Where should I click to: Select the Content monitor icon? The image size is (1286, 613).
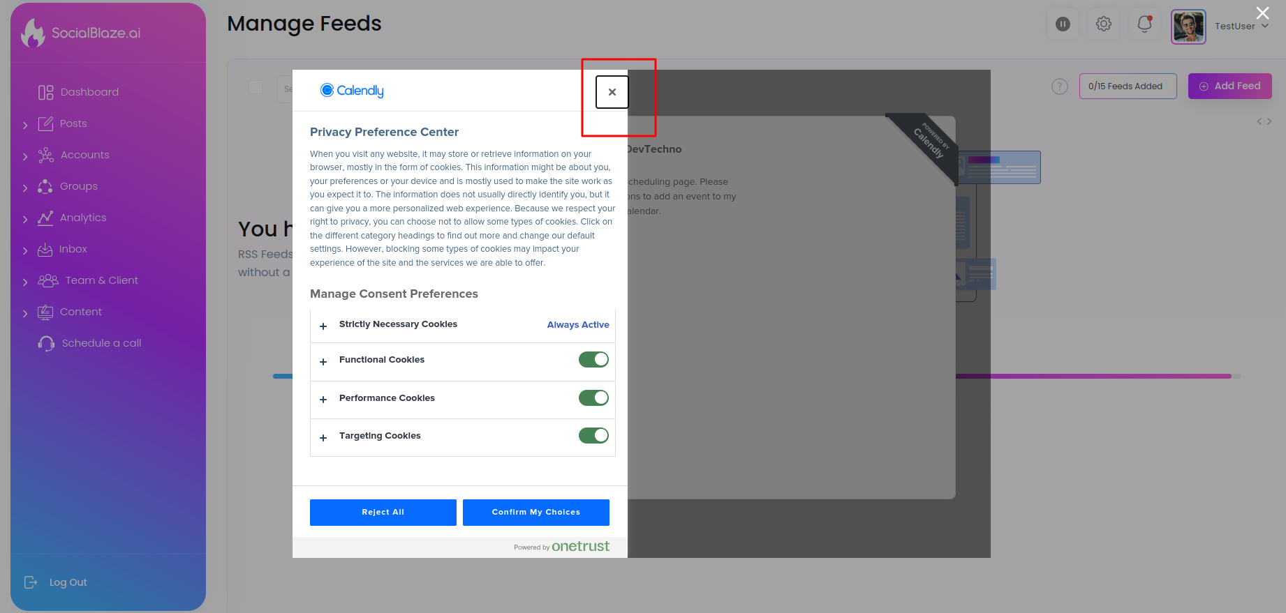[x=45, y=312]
